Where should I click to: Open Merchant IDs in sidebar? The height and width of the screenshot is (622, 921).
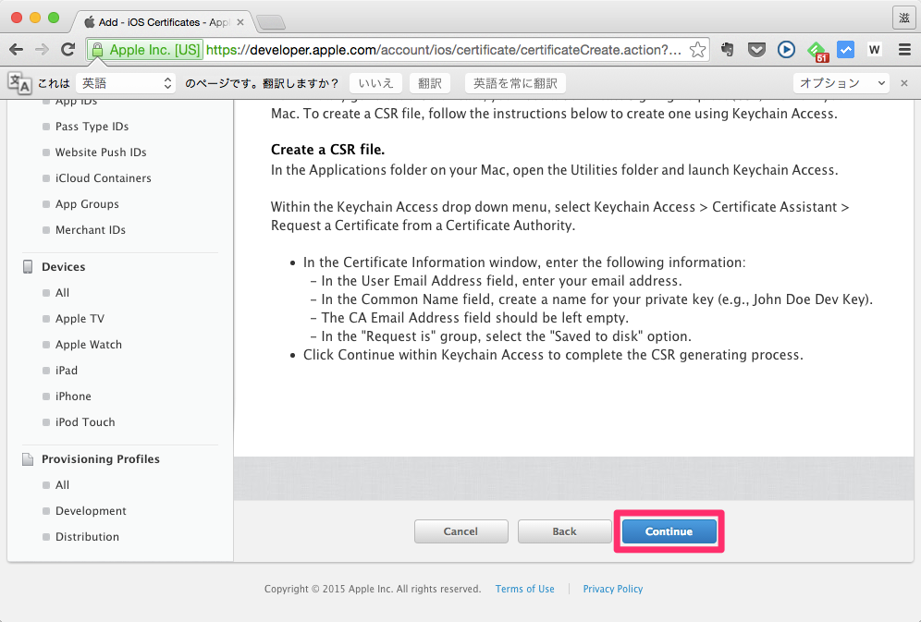point(91,229)
